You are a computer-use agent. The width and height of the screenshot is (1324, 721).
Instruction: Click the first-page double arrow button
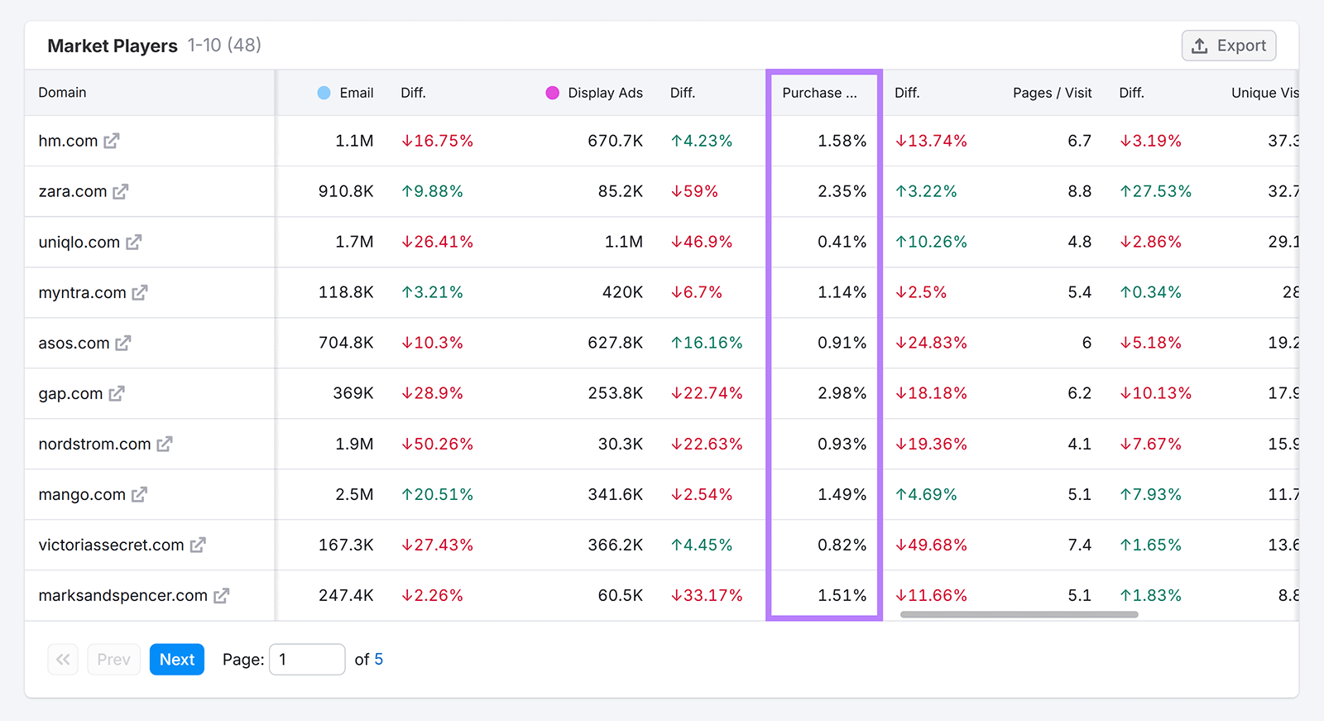[63, 660]
